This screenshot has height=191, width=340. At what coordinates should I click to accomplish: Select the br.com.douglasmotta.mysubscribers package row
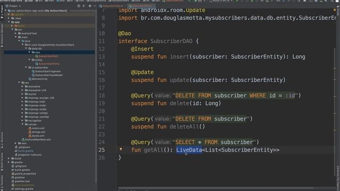(49, 45)
